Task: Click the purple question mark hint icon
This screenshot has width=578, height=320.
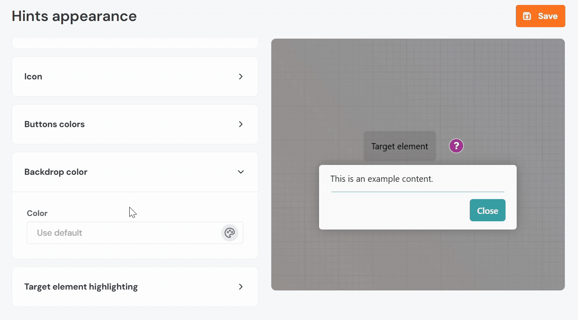Action: [456, 146]
